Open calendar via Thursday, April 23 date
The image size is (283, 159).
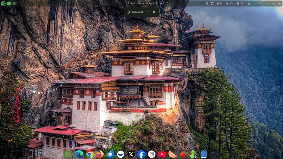[148, 3]
